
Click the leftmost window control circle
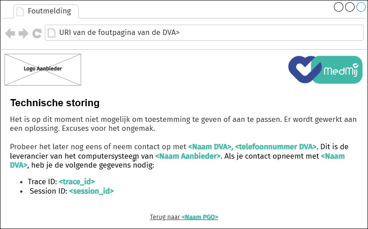(x=339, y=7)
